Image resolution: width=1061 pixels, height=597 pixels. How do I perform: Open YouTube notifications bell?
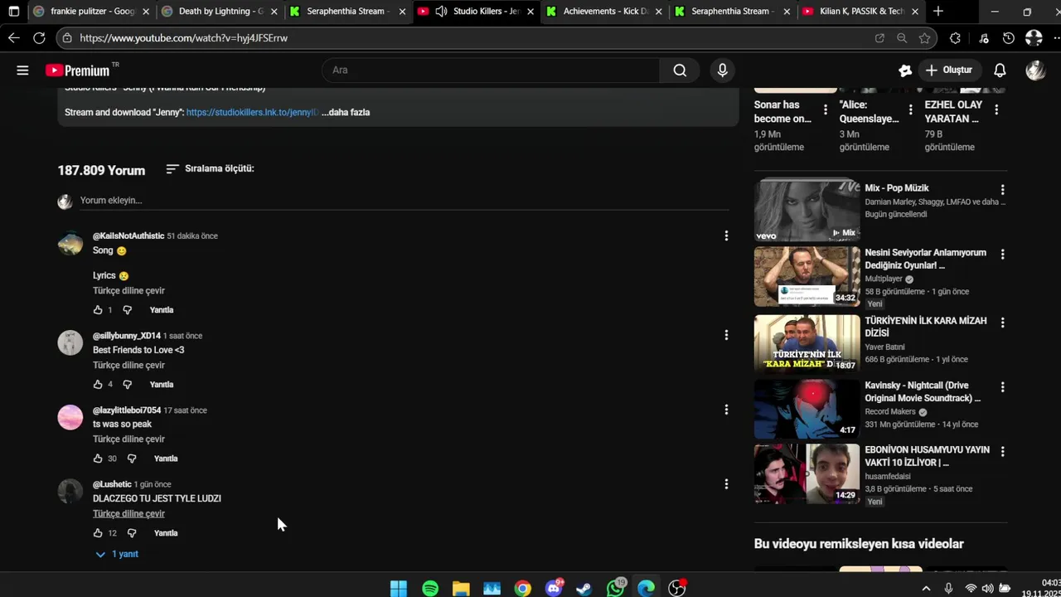1000,70
